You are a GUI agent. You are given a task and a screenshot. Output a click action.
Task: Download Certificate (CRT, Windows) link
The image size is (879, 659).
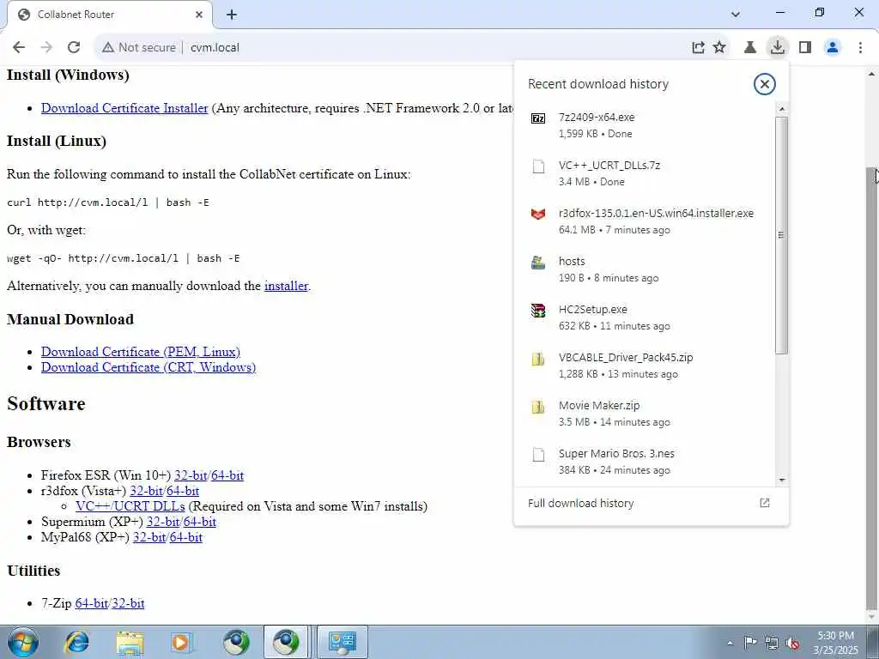click(x=149, y=367)
